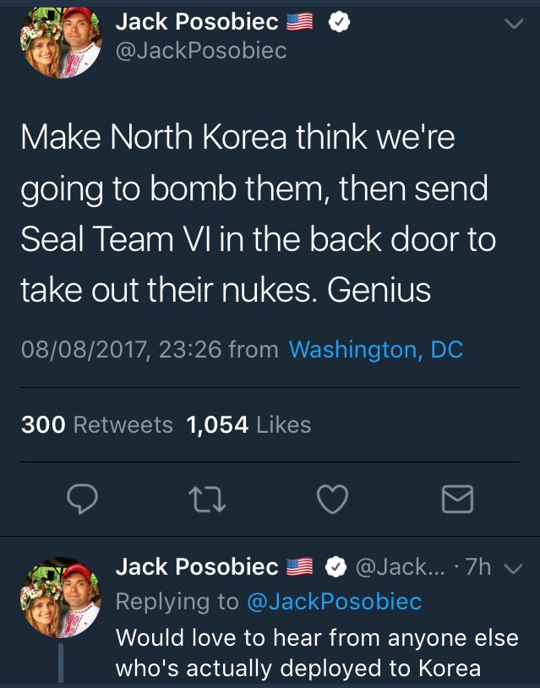Open the Washington, DC location link

click(376, 350)
